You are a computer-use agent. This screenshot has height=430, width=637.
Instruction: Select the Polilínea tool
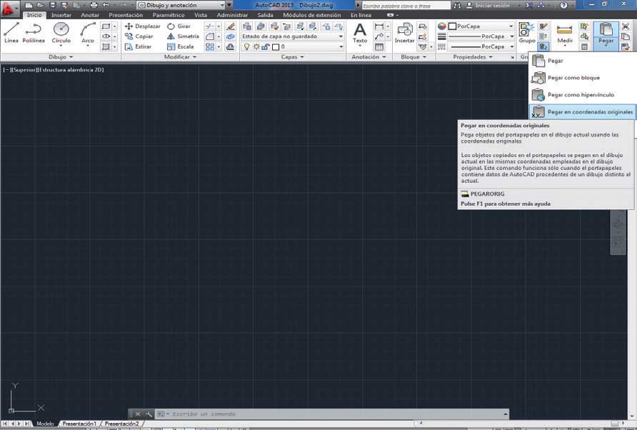point(34,33)
